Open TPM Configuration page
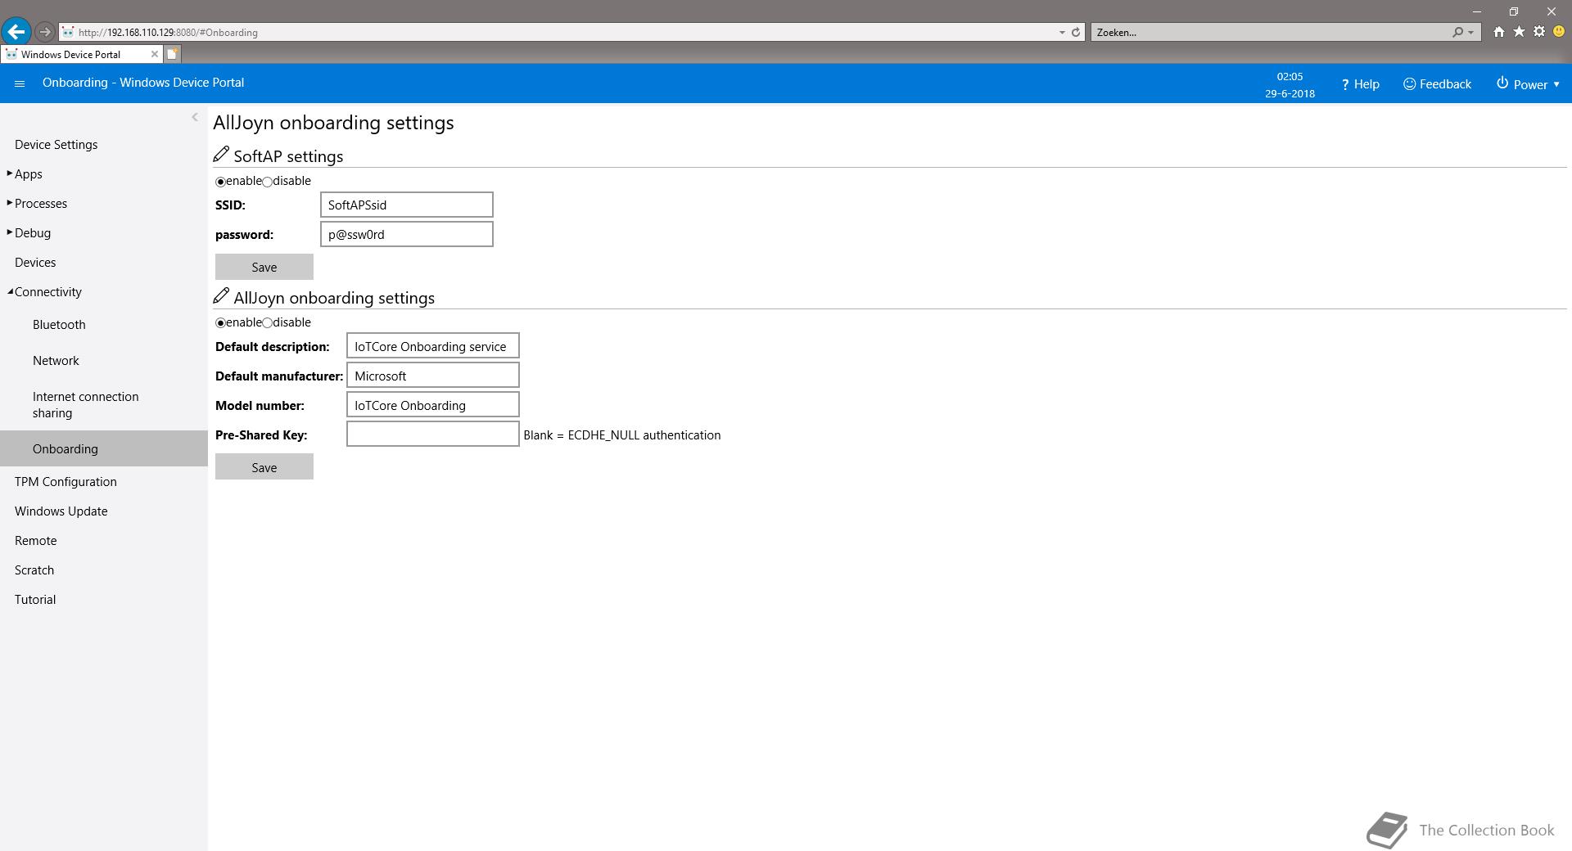The height and width of the screenshot is (851, 1572). pos(65,481)
